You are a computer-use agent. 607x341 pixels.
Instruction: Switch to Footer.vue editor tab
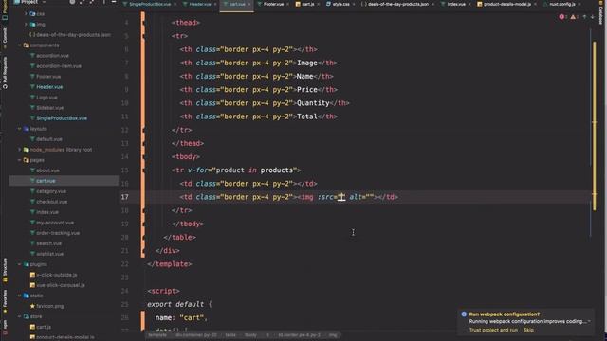(273, 4)
